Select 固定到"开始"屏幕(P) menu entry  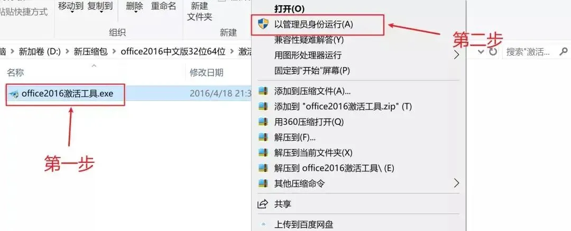(x=312, y=70)
